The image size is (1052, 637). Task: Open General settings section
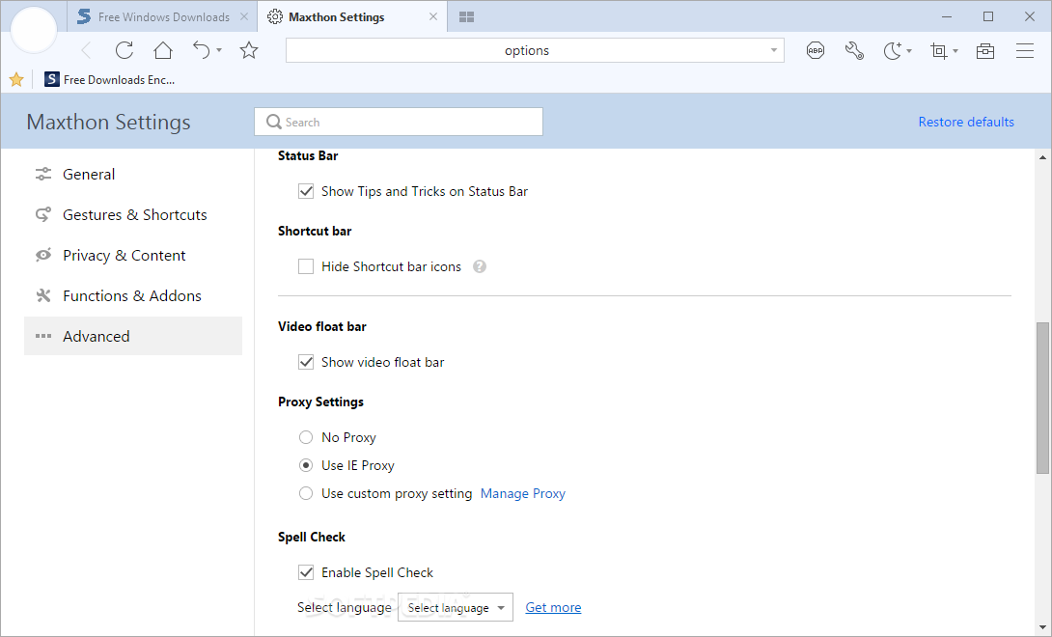click(133, 175)
